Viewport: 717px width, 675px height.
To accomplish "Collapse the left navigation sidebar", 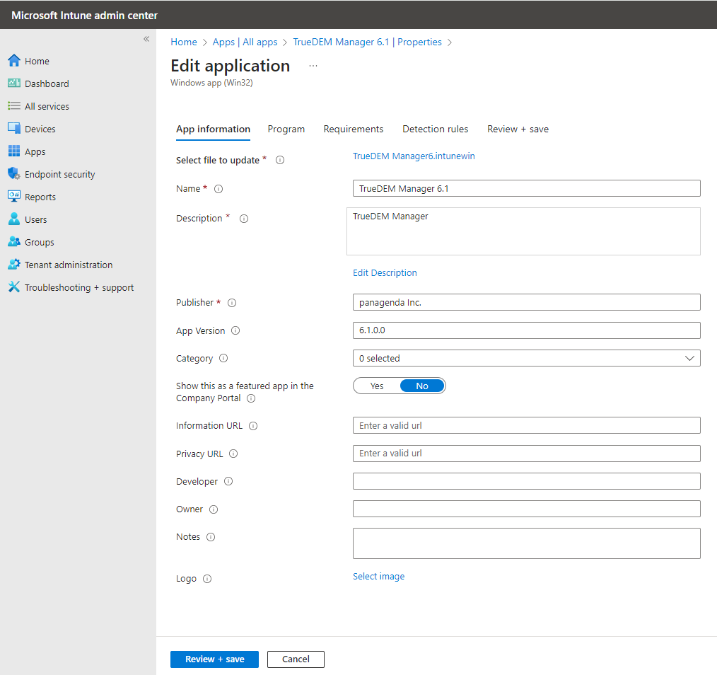I will pos(146,39).
